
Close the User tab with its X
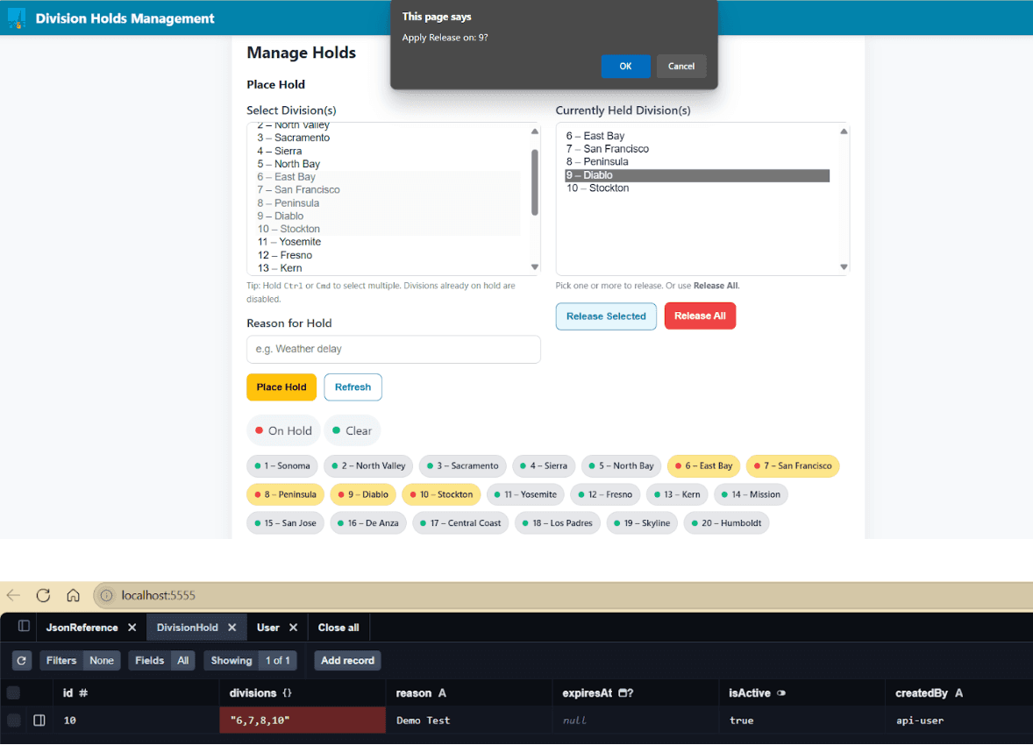(293, 628)
